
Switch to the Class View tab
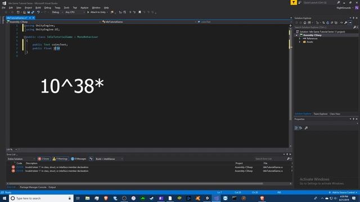tap(335, 114)
